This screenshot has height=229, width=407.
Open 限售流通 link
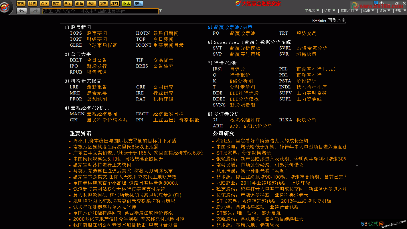(x=97, y=72)
